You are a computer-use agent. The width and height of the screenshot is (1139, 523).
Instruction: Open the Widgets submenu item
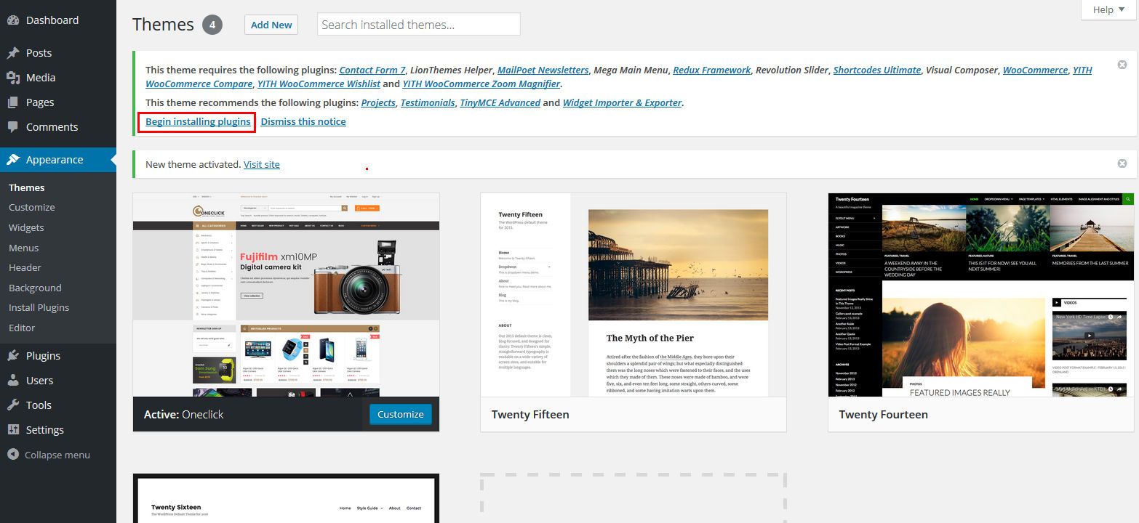pos(26,227)
